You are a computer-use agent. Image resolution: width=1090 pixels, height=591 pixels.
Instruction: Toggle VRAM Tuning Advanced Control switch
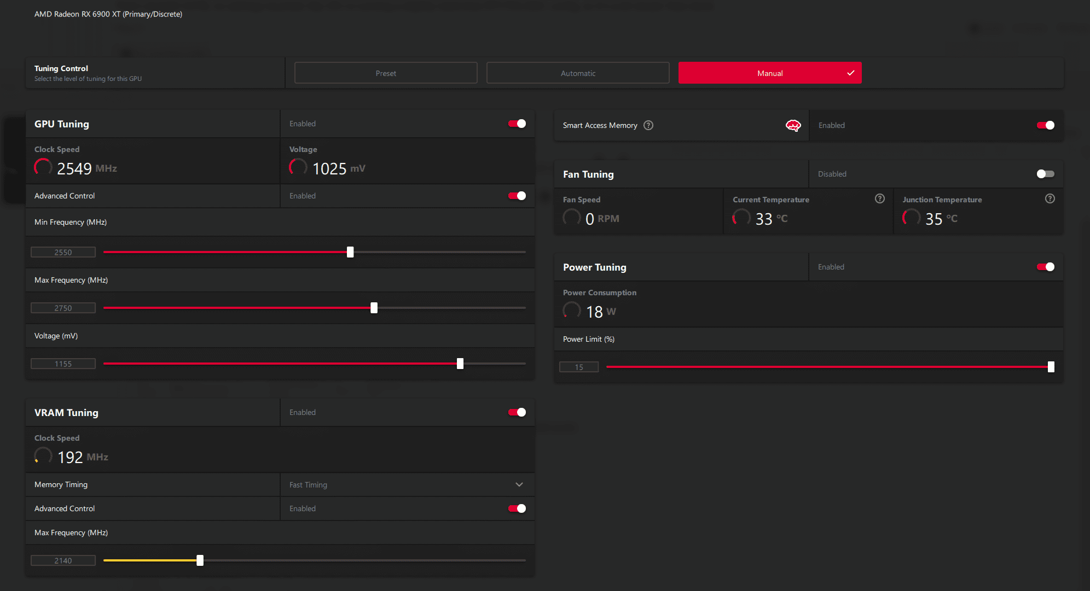pos(517,508)
